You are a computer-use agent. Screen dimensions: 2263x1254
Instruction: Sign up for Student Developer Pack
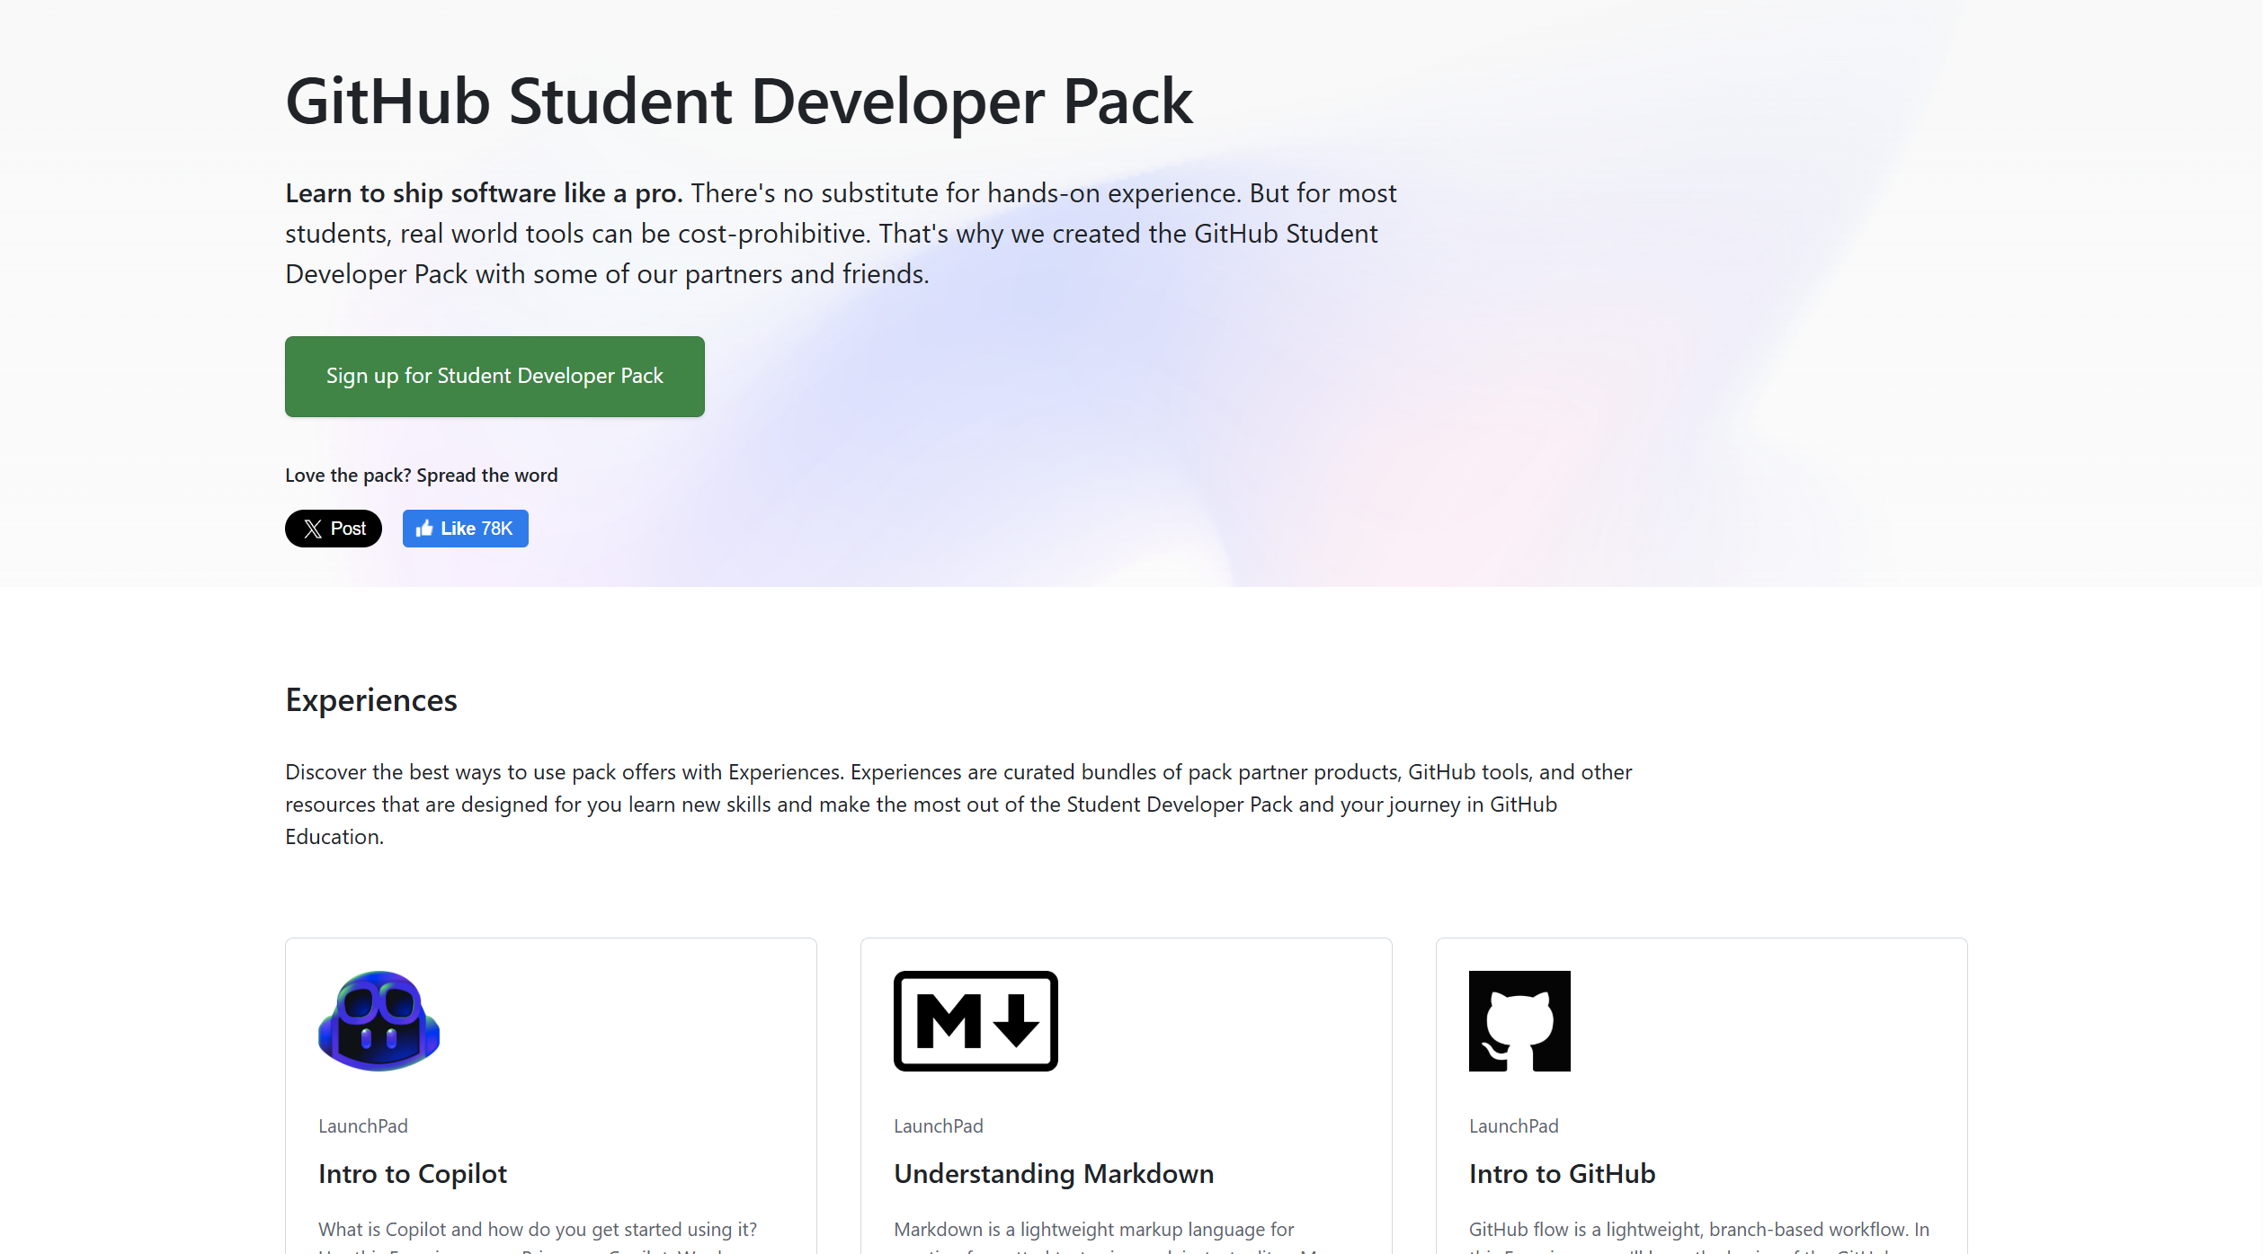(494, 376)
